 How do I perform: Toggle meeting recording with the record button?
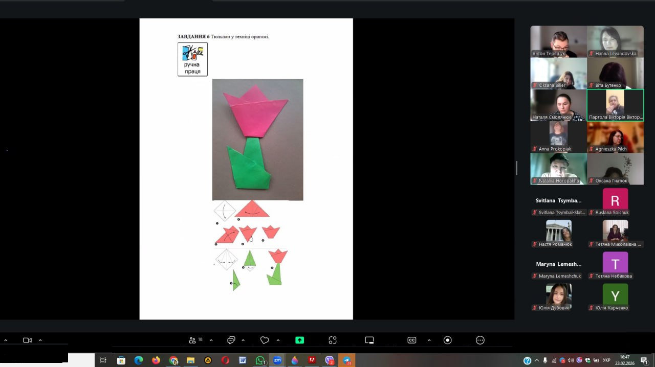click(448, 340)
